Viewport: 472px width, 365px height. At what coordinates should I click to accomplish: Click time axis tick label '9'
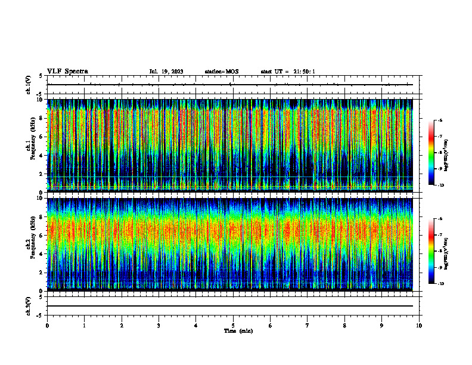381,326
